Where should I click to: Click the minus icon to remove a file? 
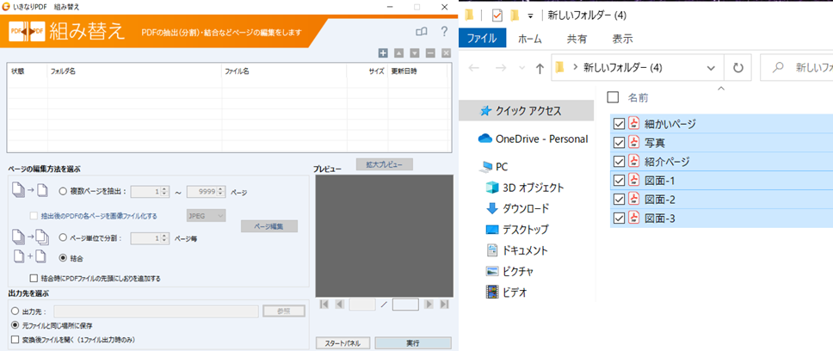(430, 53)
